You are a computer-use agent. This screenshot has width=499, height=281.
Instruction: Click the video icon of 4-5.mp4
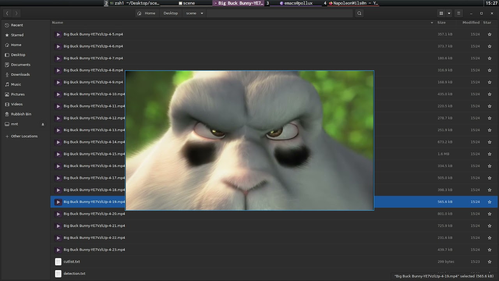58,34
